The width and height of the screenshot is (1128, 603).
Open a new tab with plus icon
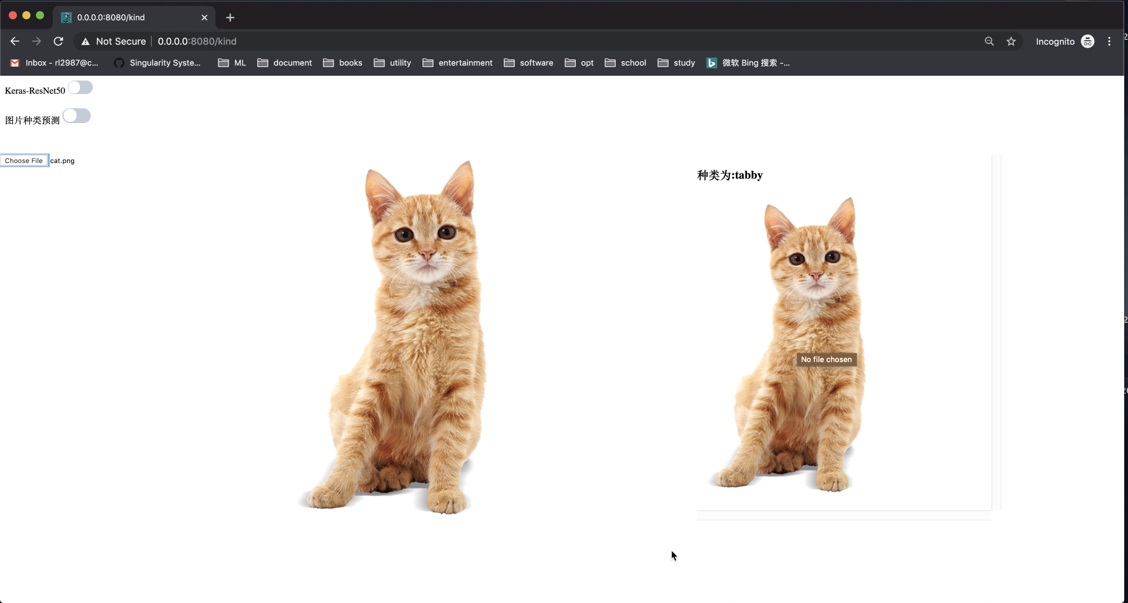tap(230, 18)
